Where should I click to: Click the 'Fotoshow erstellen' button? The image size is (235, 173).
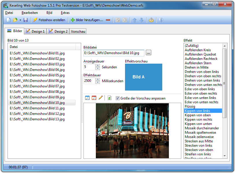pos(49,20)
